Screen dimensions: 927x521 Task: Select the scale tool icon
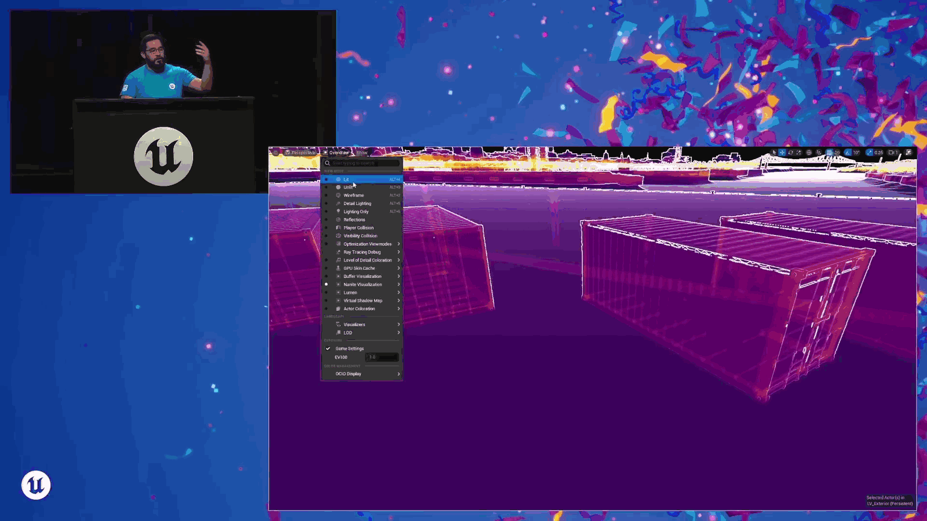coord(798,152)
